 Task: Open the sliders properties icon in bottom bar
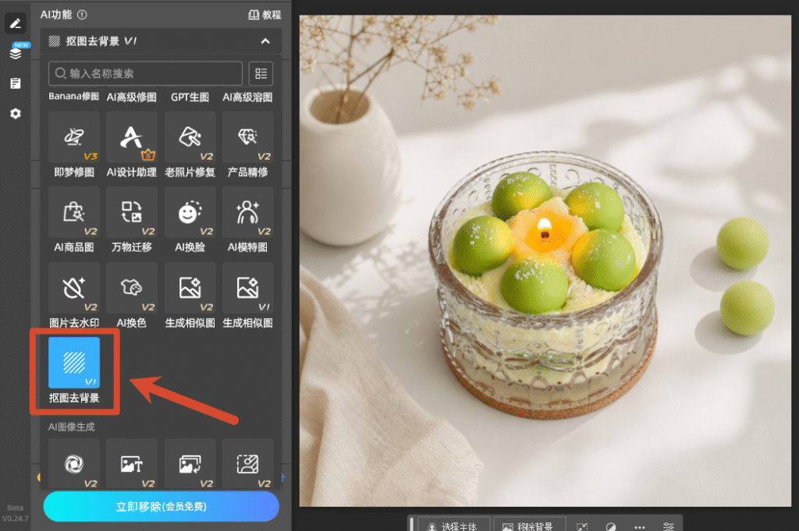[x=669, y=526]
